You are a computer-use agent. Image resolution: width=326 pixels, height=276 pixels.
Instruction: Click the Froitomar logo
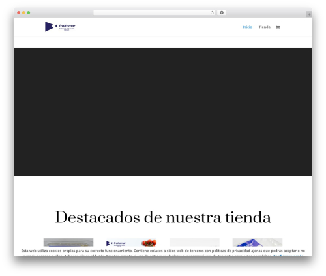tap(60, 27)
